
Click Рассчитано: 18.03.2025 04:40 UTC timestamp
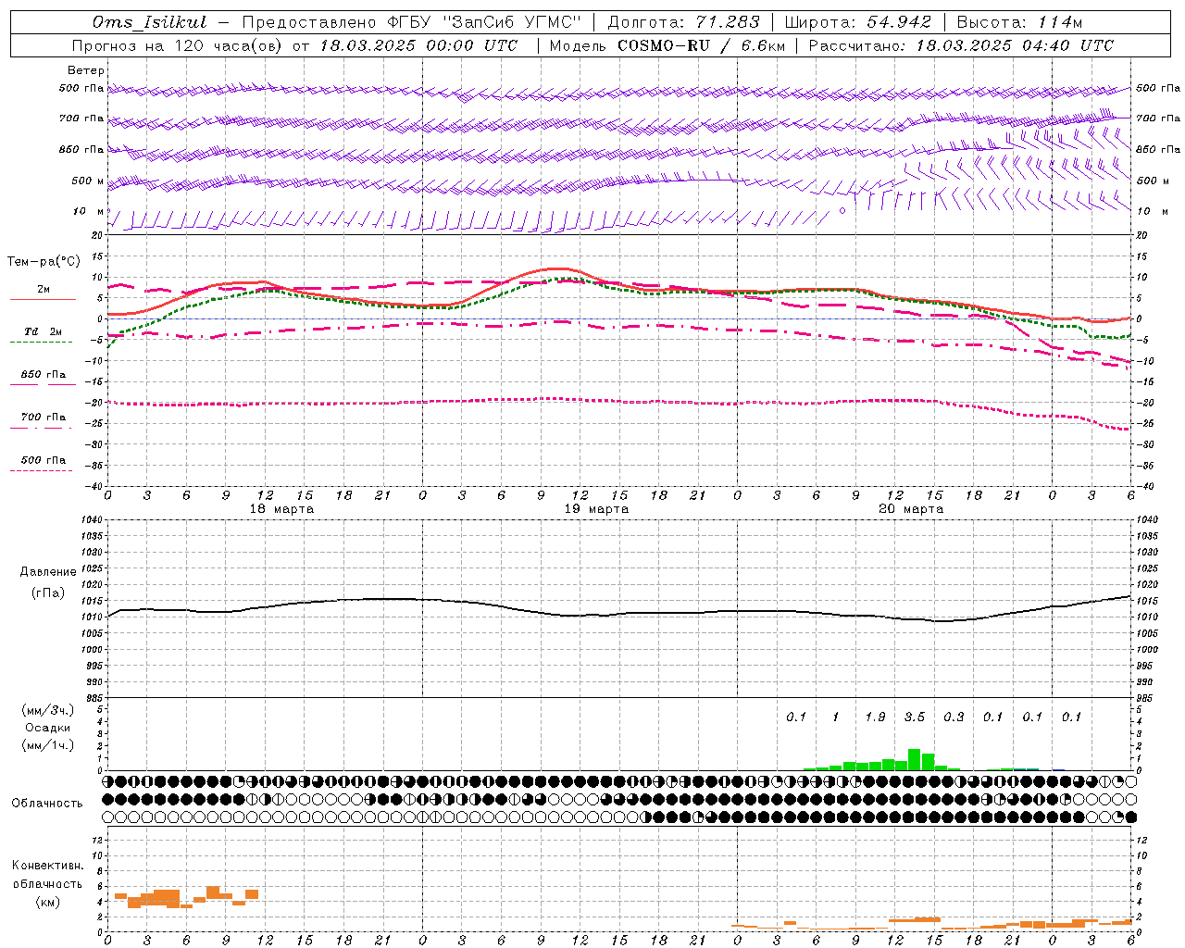pyautogui.click(x=961, y=45)
